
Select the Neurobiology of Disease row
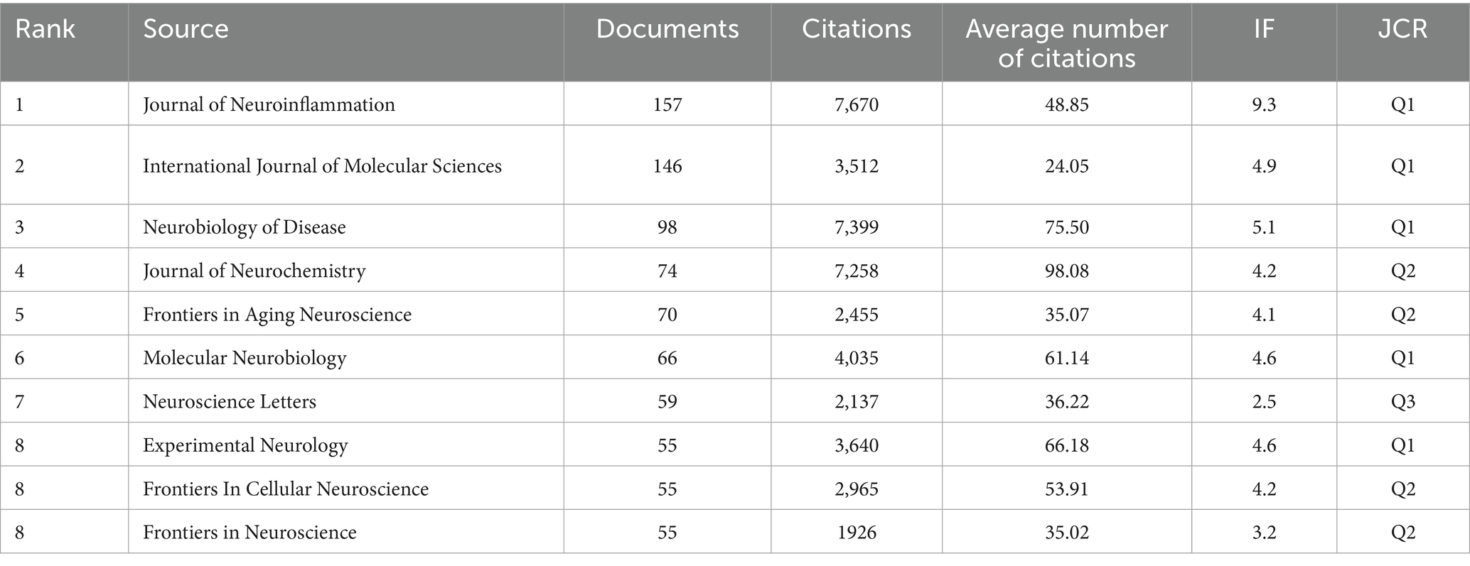pos(245,227)
